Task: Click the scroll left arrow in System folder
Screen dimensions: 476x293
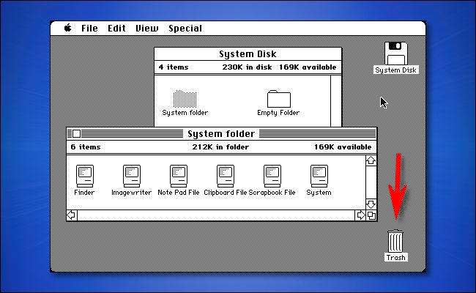Action: (72, 215)
